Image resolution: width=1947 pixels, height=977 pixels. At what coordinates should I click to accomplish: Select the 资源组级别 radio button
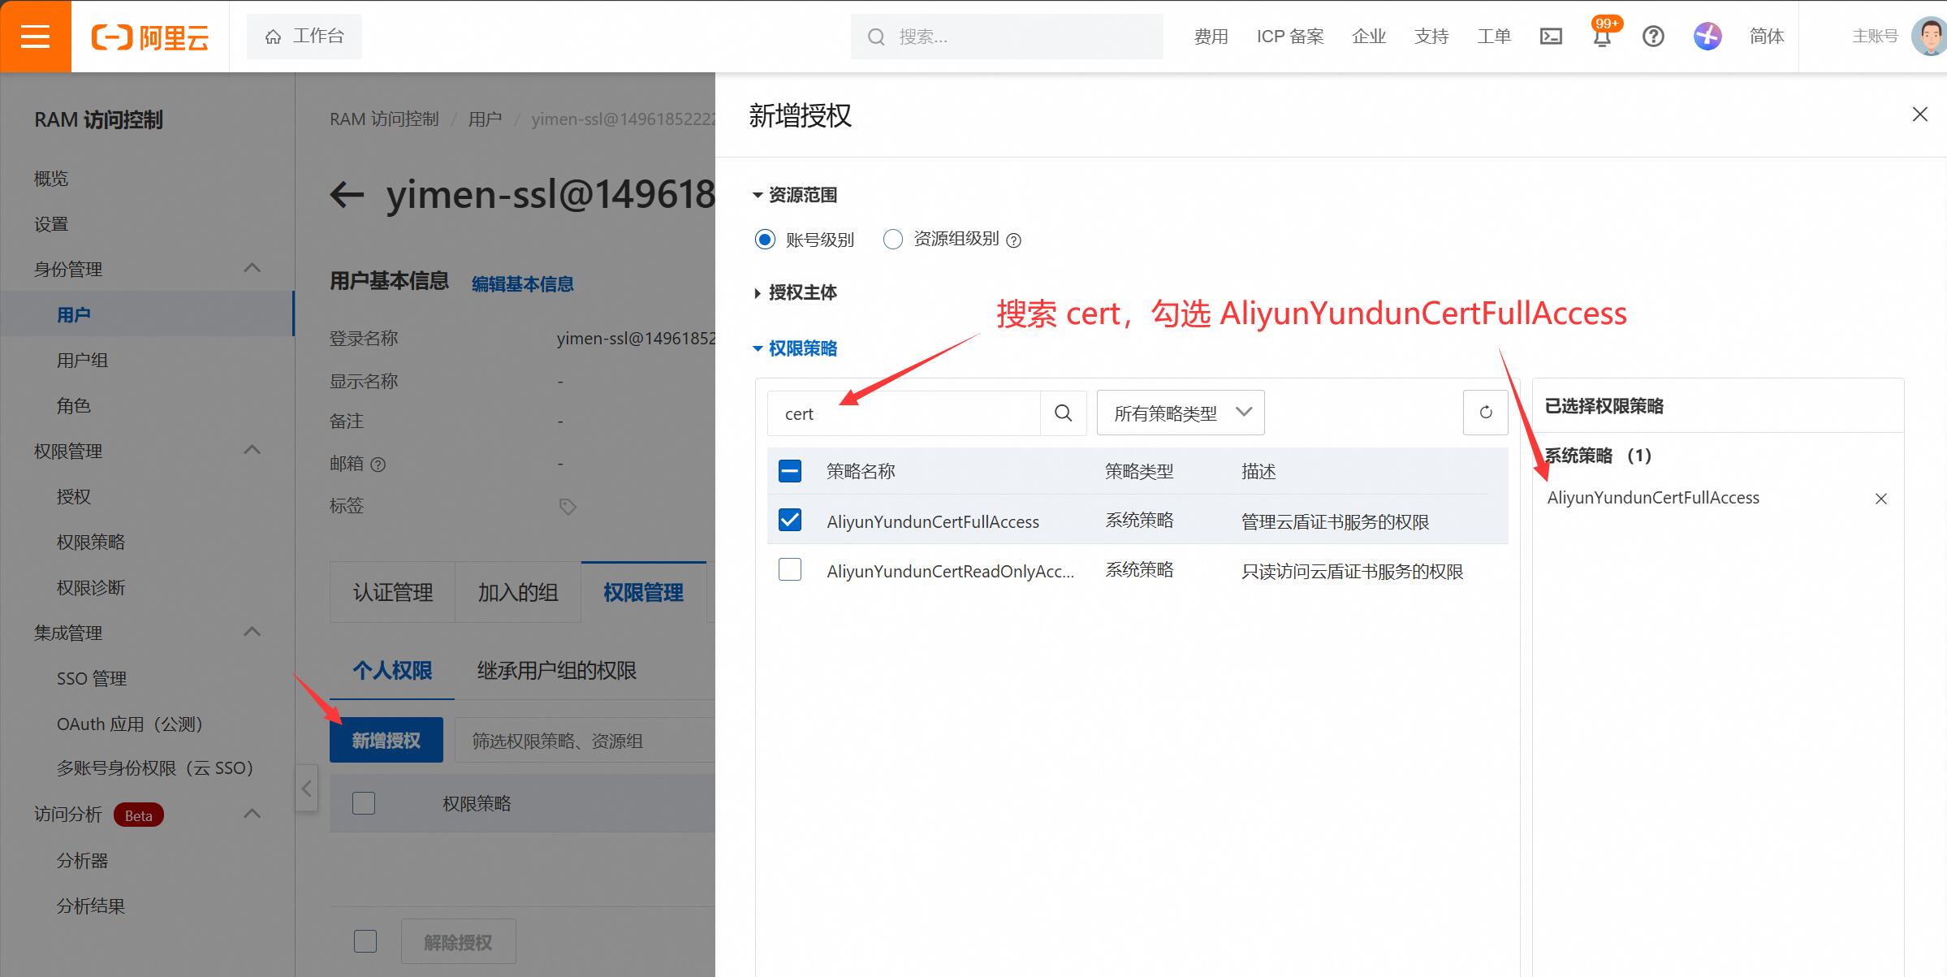pos(893,240)
